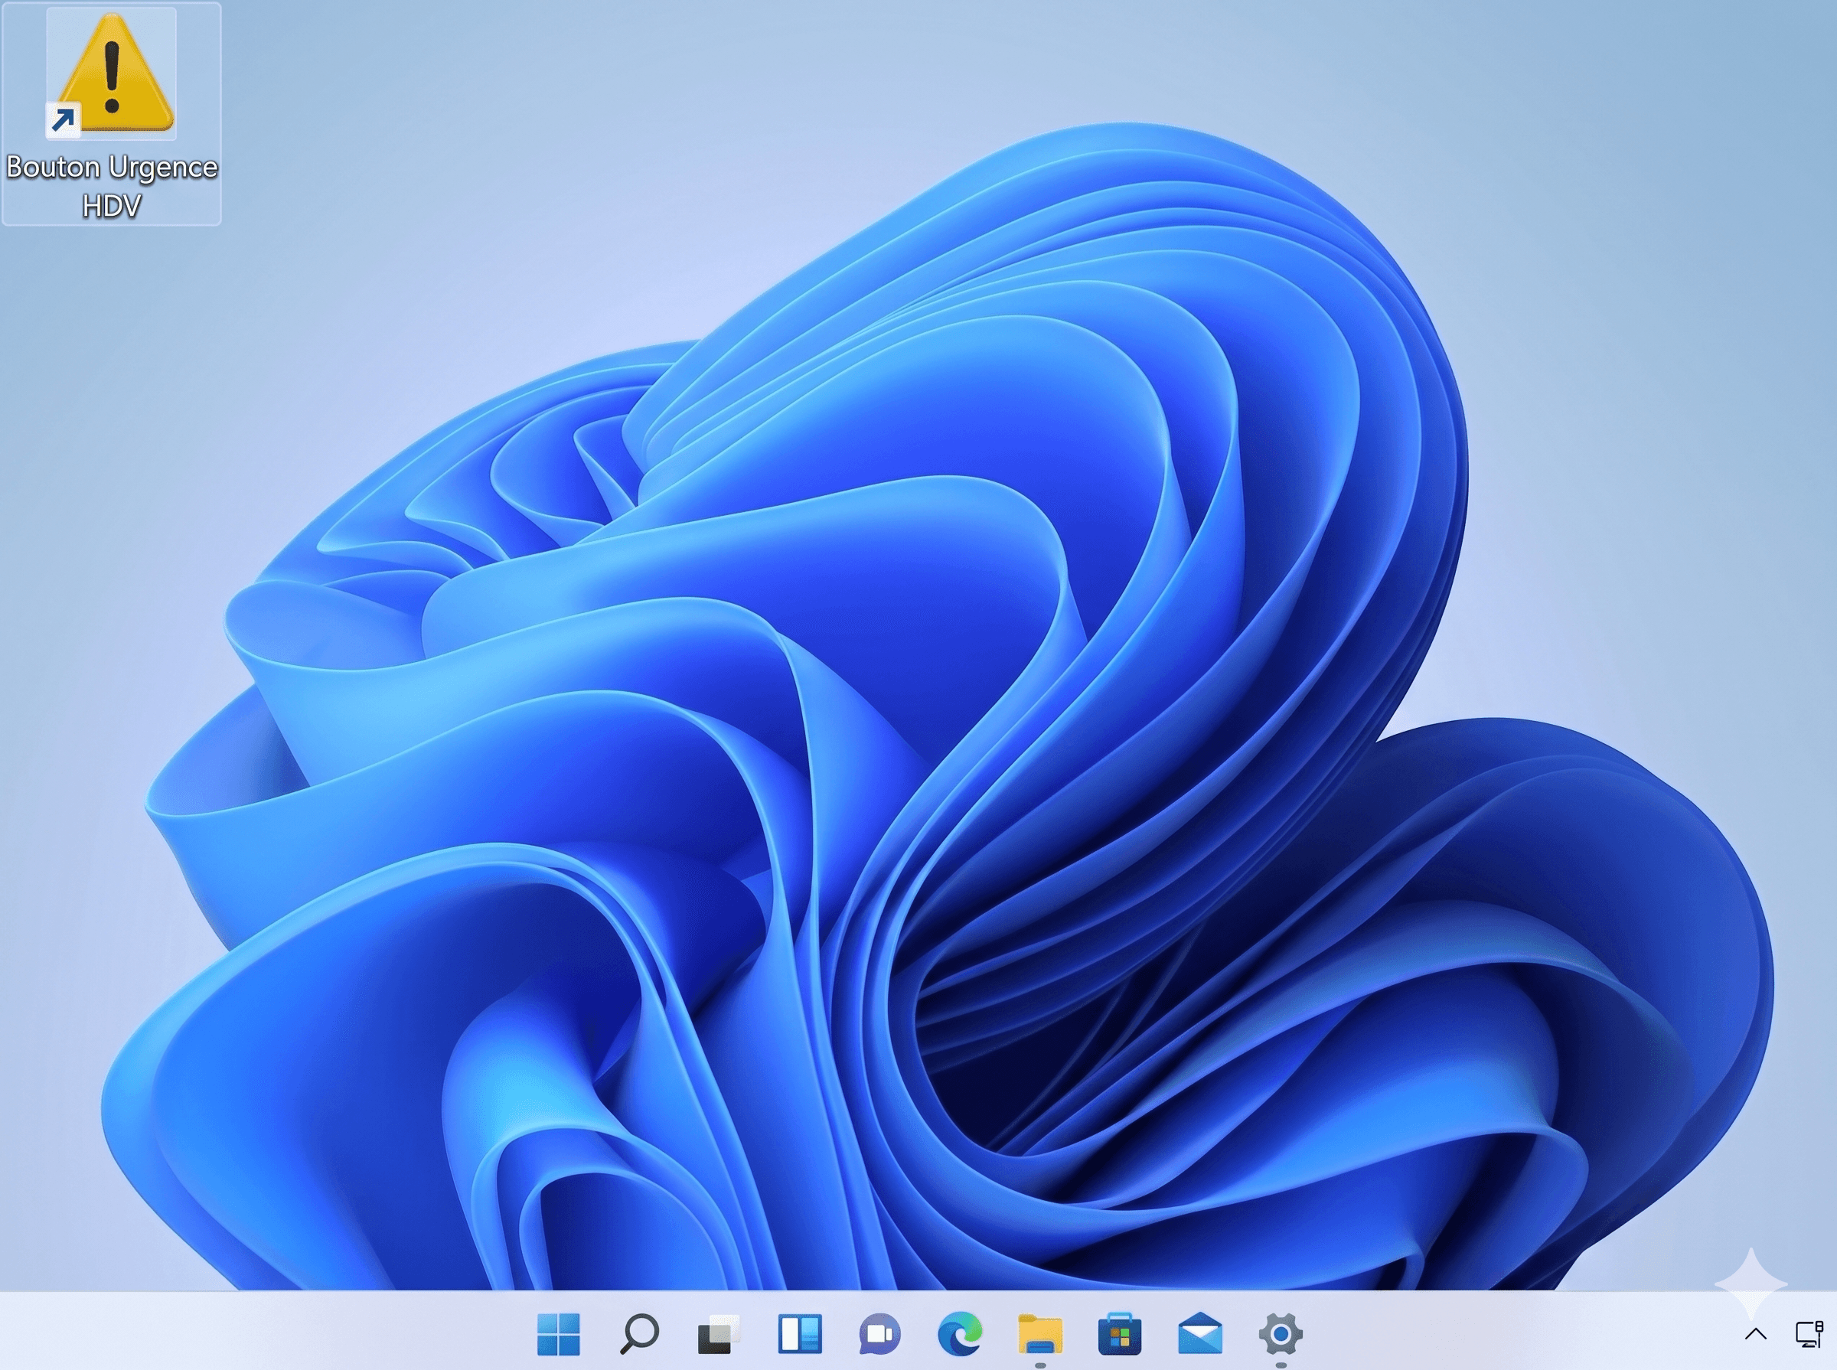Open Task View in the taskbar

718,1334
